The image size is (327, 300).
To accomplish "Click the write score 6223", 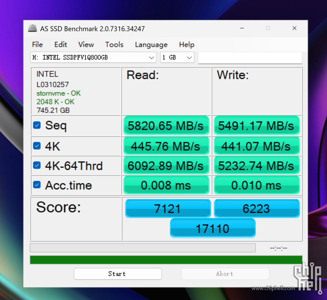I will tap(257, 209).
